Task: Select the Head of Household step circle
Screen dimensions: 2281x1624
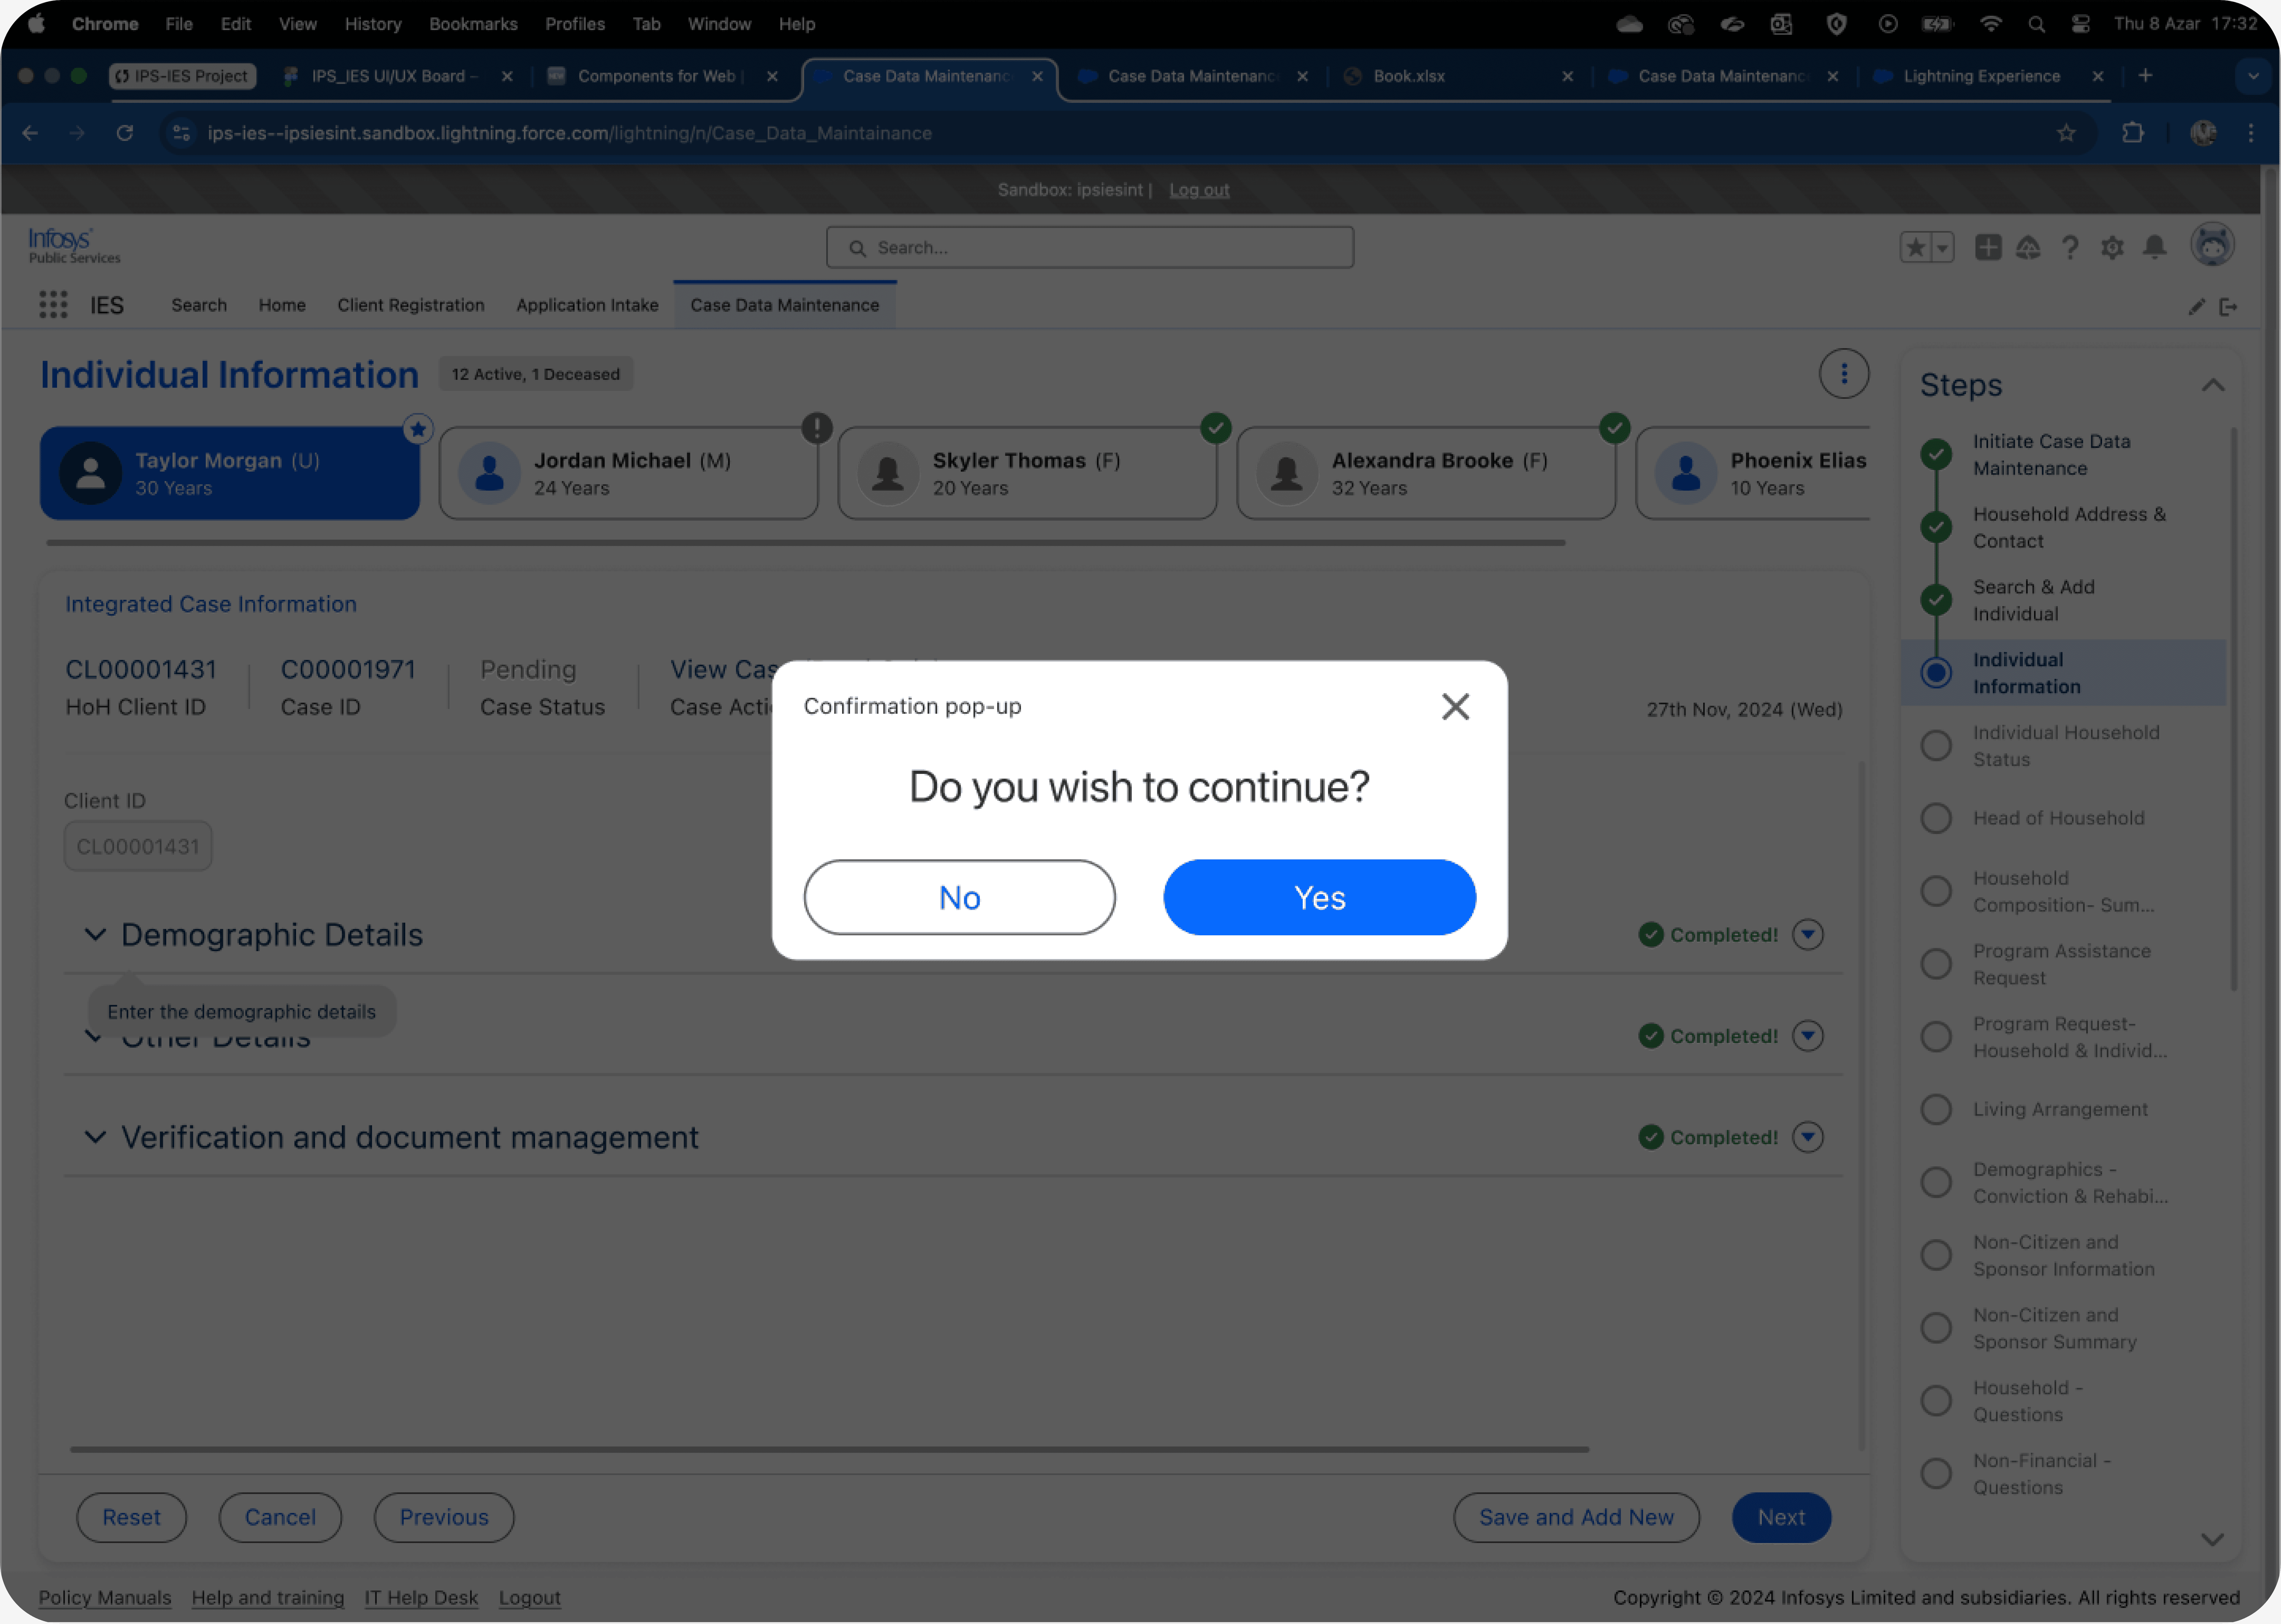Action: [x=1936, y=818]
